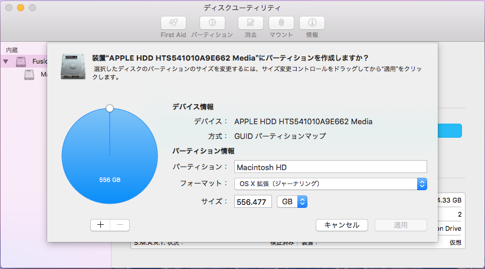Click the yellow minimize window button

21,8
